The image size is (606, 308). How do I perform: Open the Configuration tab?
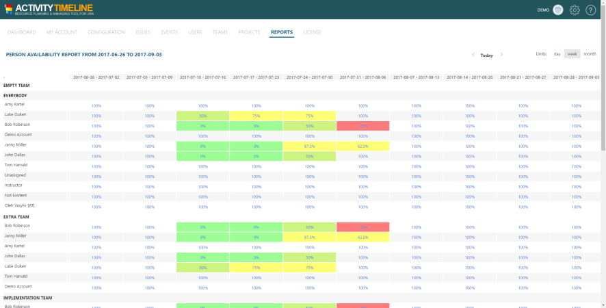(106, 32)
